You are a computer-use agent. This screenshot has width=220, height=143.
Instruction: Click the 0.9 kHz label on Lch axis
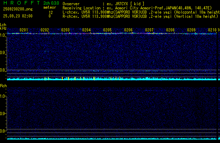3,53
